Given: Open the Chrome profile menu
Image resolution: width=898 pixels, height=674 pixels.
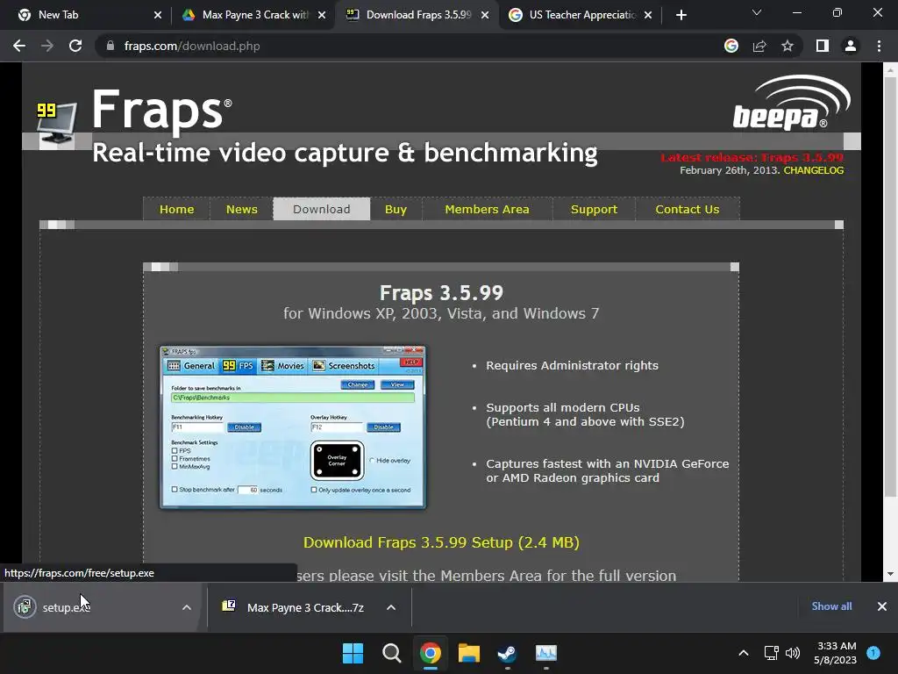Looking at the screenshot, I should (851, 46).
